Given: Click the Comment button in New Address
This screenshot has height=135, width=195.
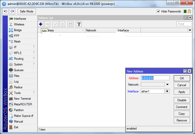Looking at the screenshot, I should click(182, 107).
